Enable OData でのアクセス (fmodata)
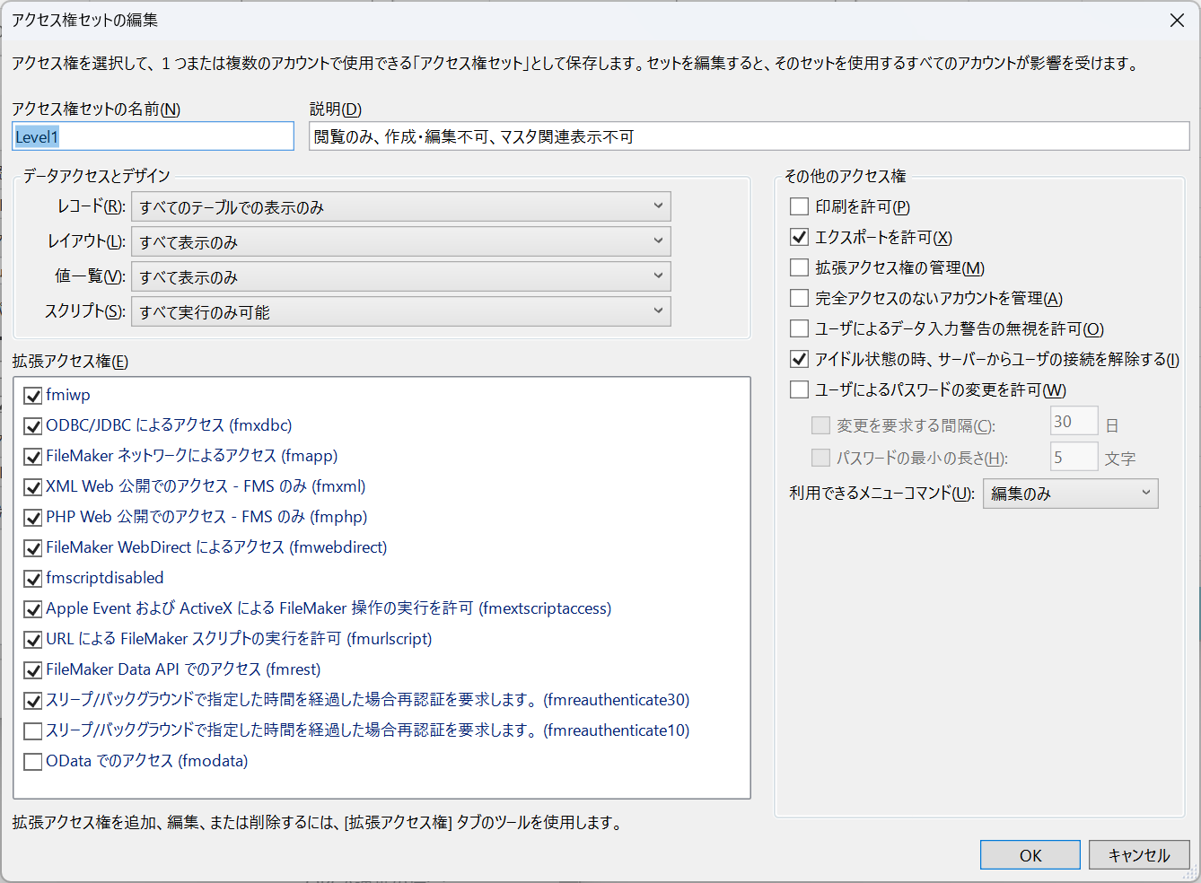 [x=33, y=762]
